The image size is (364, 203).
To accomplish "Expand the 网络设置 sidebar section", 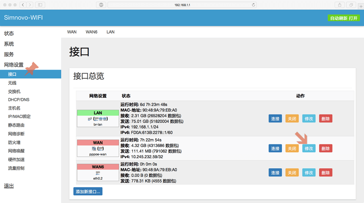I will [14, 65].
